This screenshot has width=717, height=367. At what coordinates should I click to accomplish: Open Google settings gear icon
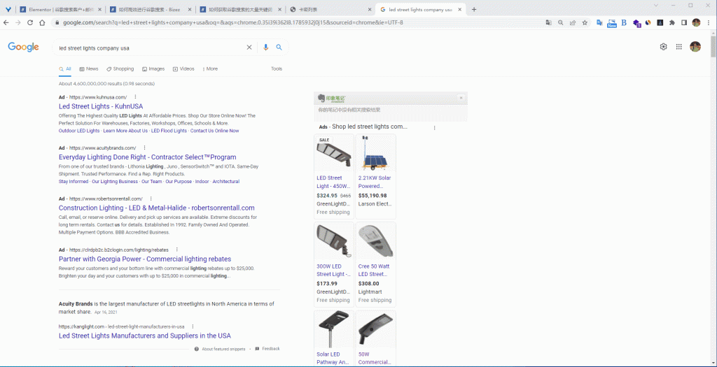click(664, 47)
